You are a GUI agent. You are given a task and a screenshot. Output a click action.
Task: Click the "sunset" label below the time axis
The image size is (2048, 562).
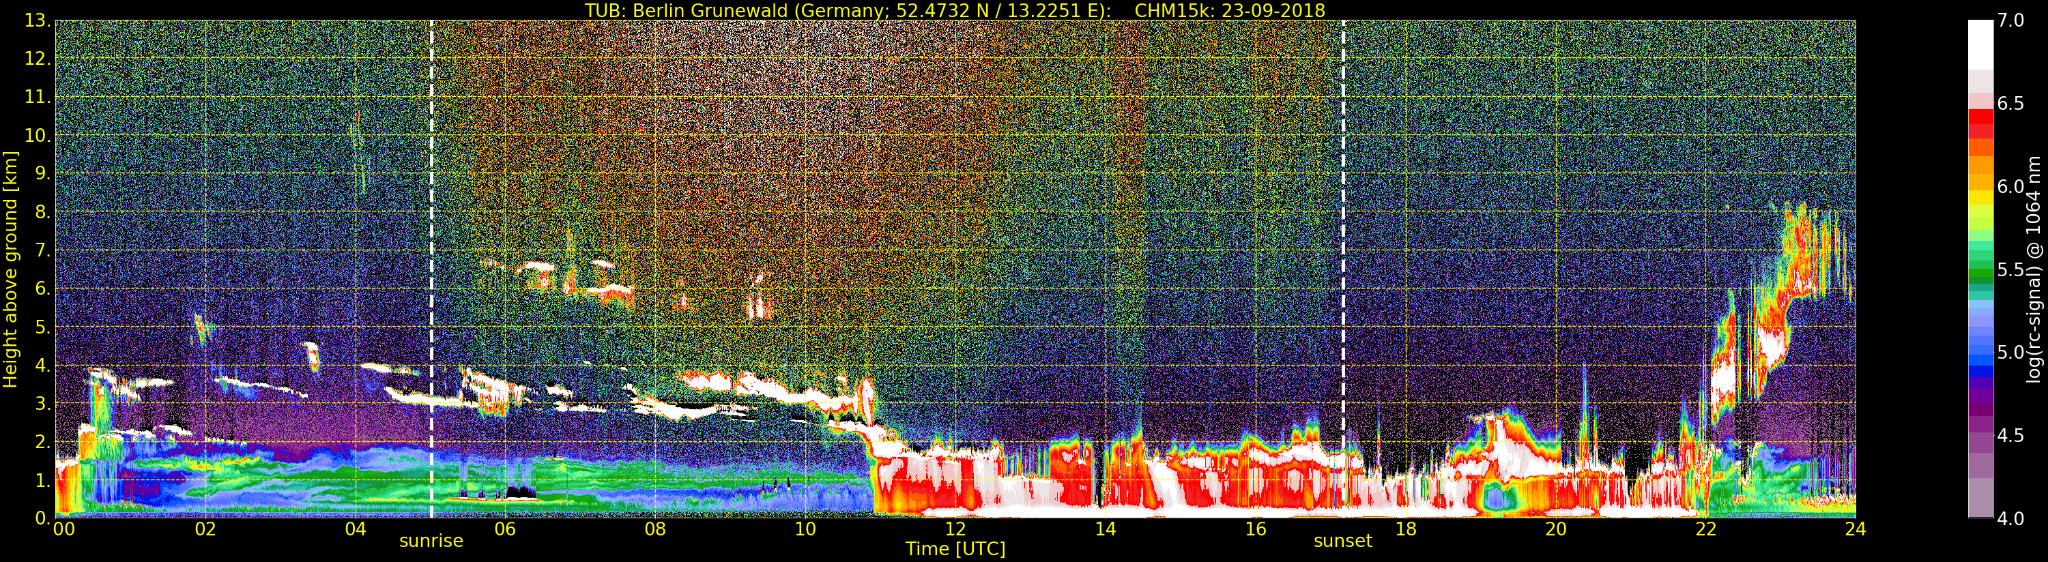coord(1343,542)
